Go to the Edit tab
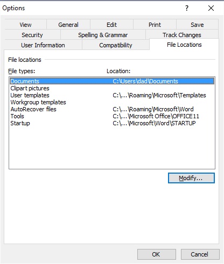The image size is (224, 264). click(111, 25)
